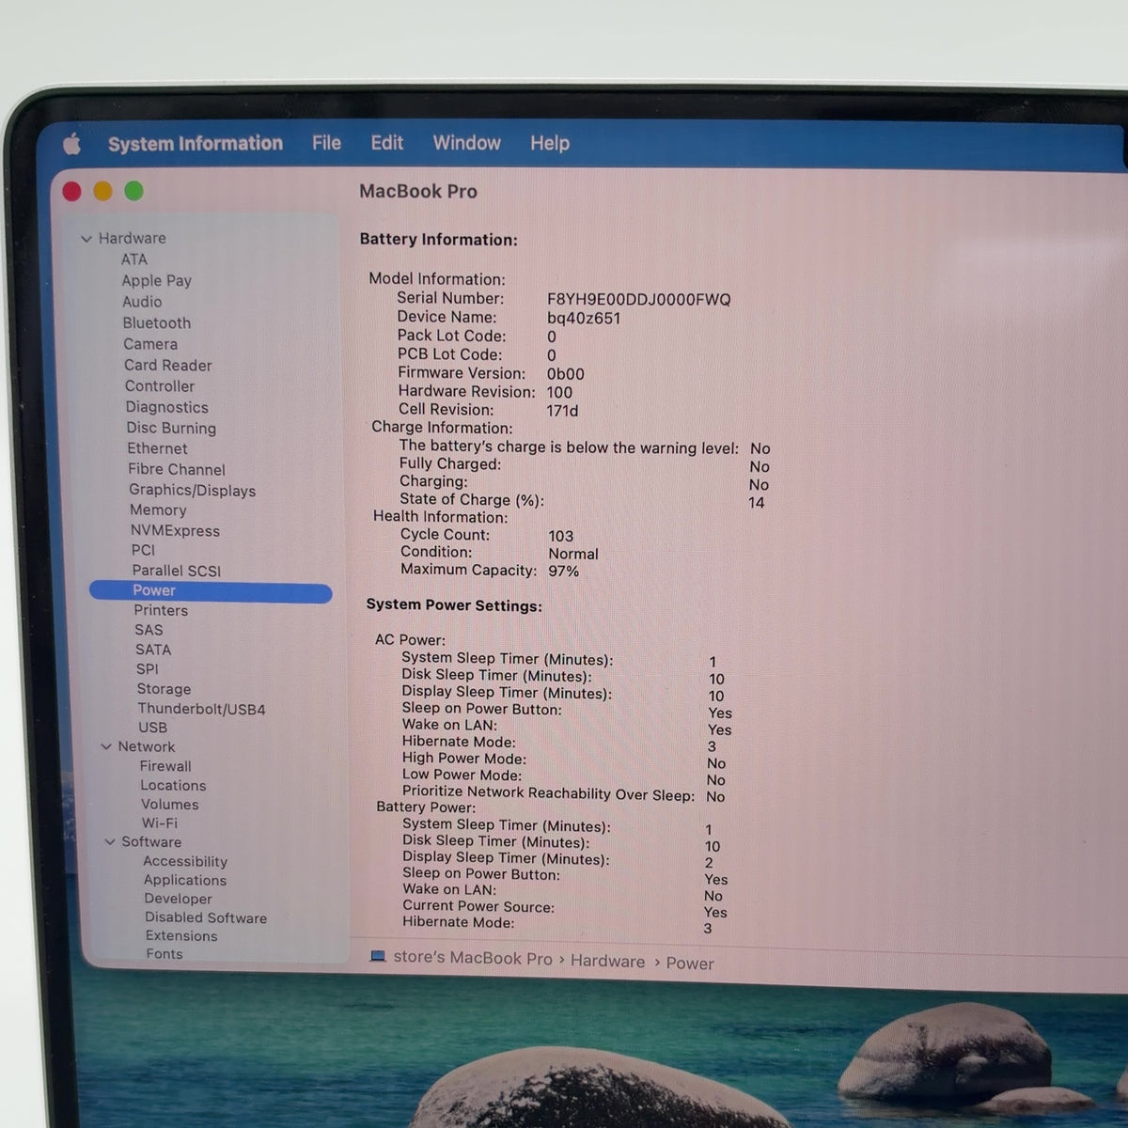The width and height of the screenshot is (1128, 1128).
Task: Collapse the Hardware section
Action: (86, 239)
